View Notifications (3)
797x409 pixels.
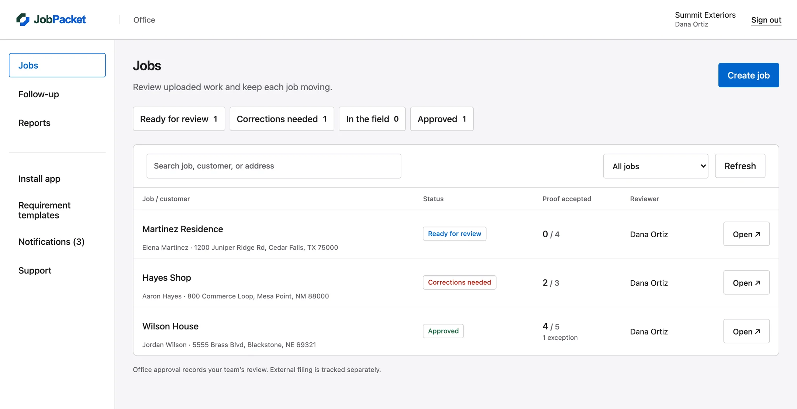(51, 242)
